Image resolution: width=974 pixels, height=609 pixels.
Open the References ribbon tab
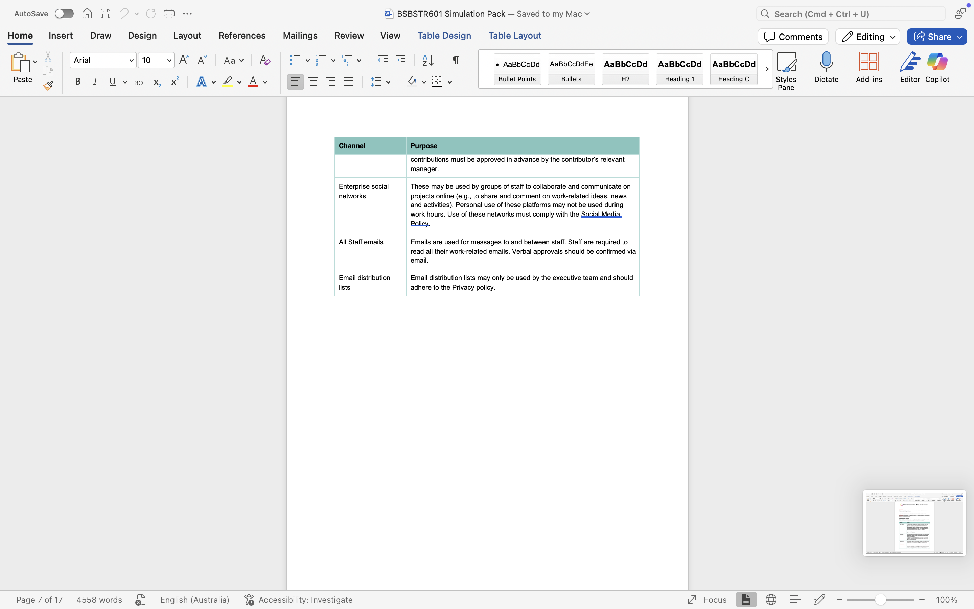click(242, 36)
